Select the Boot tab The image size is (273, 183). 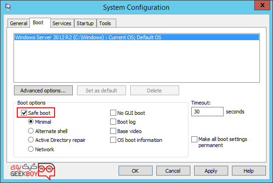pos(40,23)
